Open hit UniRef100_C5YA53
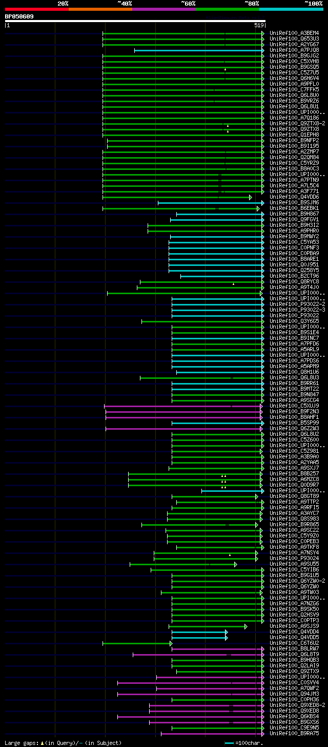Screen dimensions: 328x747 294,242
